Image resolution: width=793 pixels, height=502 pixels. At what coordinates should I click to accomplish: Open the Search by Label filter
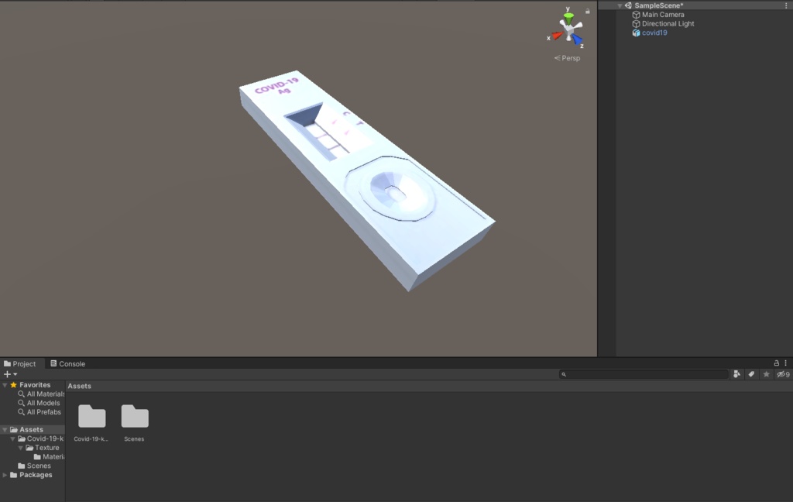tap(751, 374)
